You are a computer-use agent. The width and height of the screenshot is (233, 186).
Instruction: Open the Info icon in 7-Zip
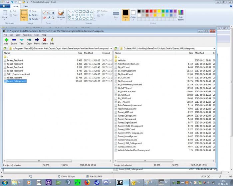click(52, 41)
